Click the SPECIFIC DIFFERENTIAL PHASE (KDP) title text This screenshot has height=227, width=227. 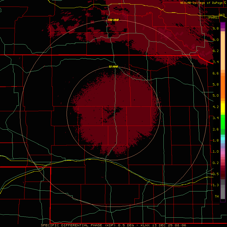(78, 225)
